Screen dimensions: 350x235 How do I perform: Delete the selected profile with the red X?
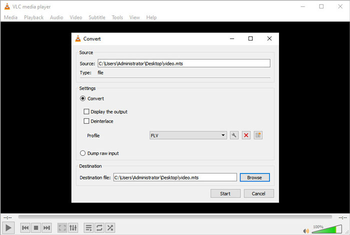pos(246,135)
